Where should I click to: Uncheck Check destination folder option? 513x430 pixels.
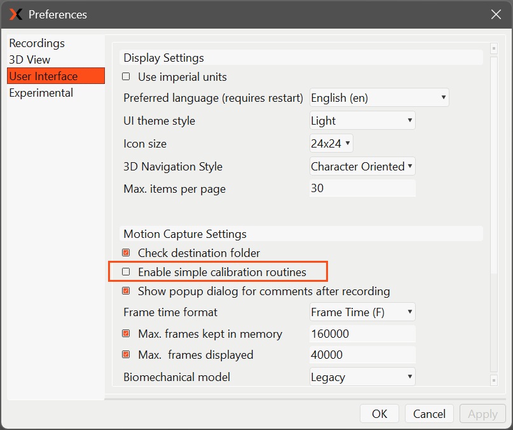[126, 253]
